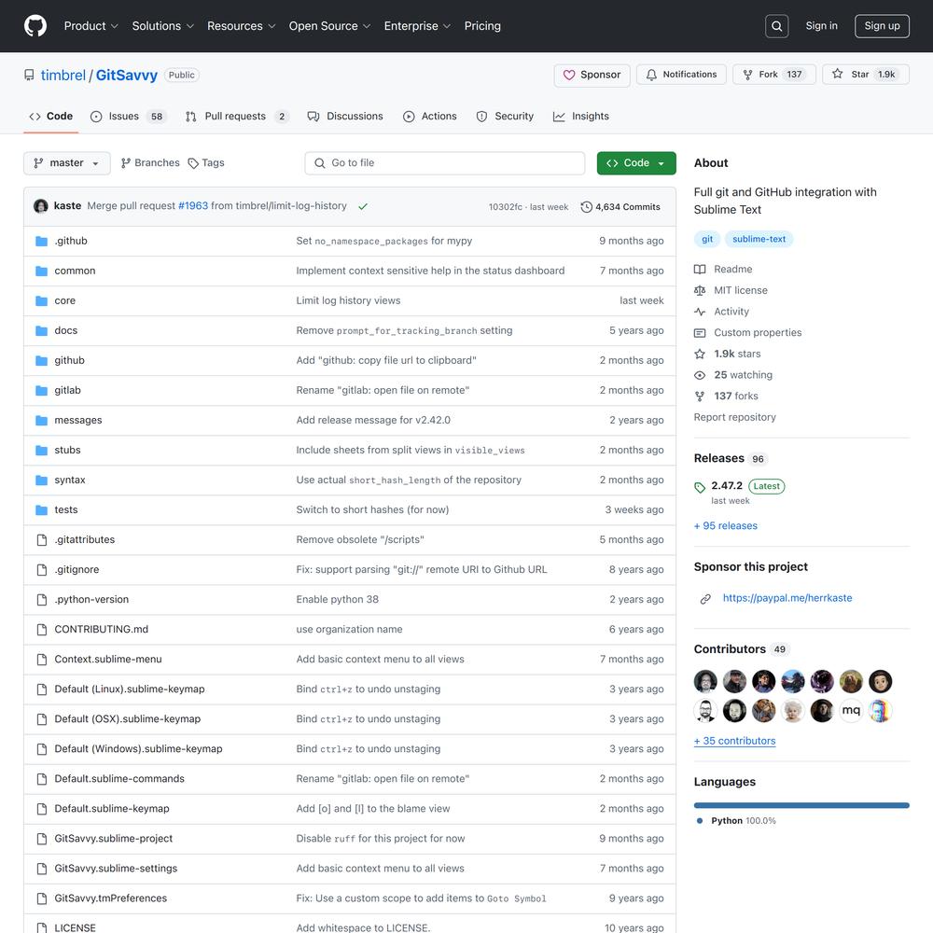The image size is (933, 933).
Task: Open the Security tab
Action: click(x=505, y=117)
